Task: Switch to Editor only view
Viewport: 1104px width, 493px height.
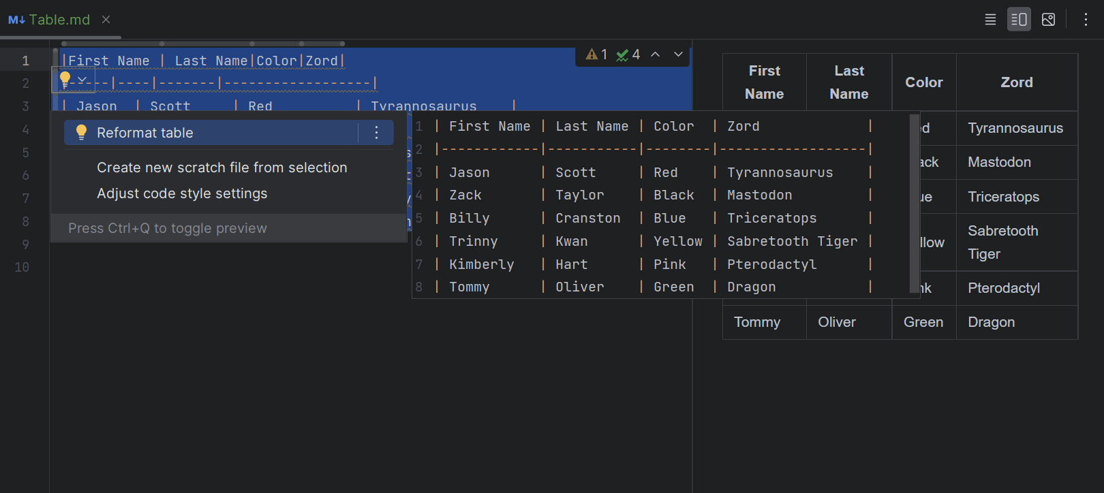Action: [x=990, y=20]
